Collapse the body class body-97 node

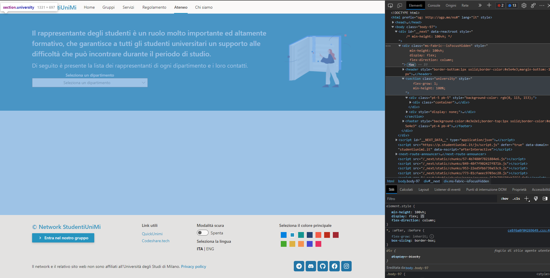(x=393, y=27)
